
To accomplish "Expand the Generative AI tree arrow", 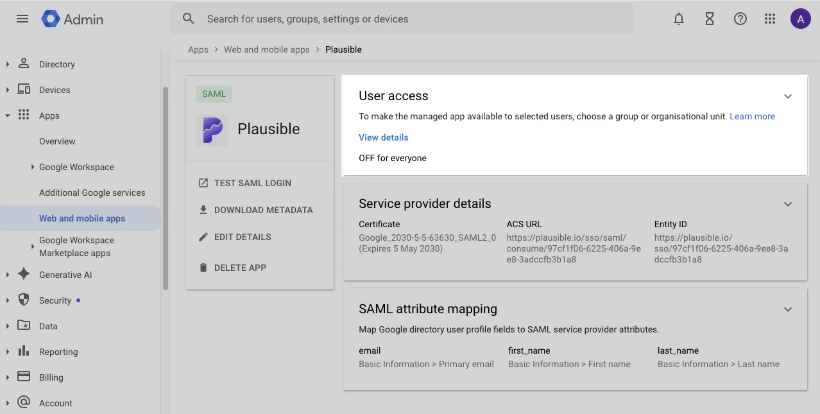I will click(8, 275).
